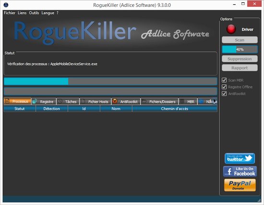
Task: Switch to the Registre tab
Action: click(x=44, y=102)
